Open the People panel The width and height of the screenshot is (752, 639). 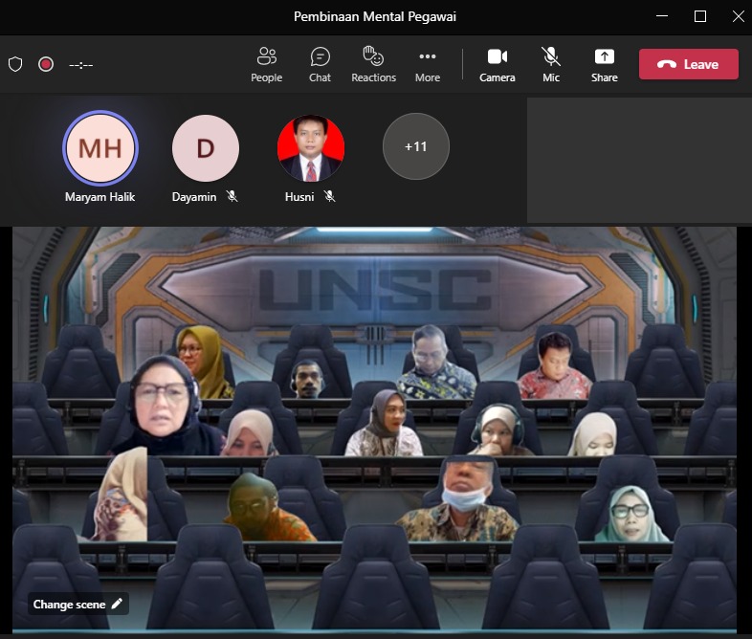pos(266,64)
